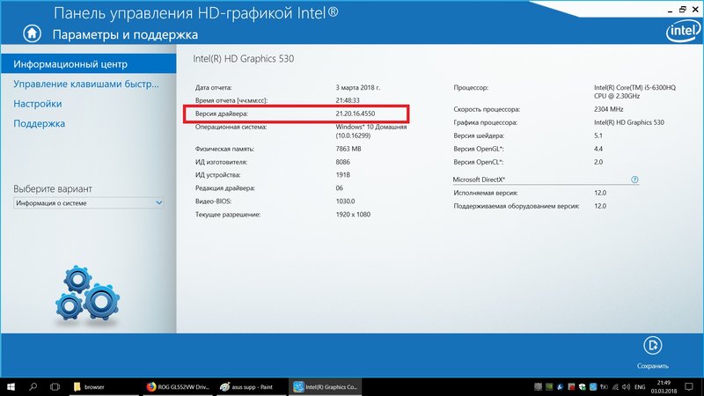704x396 pixels.
Task: Click the ENG language indicator
Action: pyautogui.click(x=640, y=387)
